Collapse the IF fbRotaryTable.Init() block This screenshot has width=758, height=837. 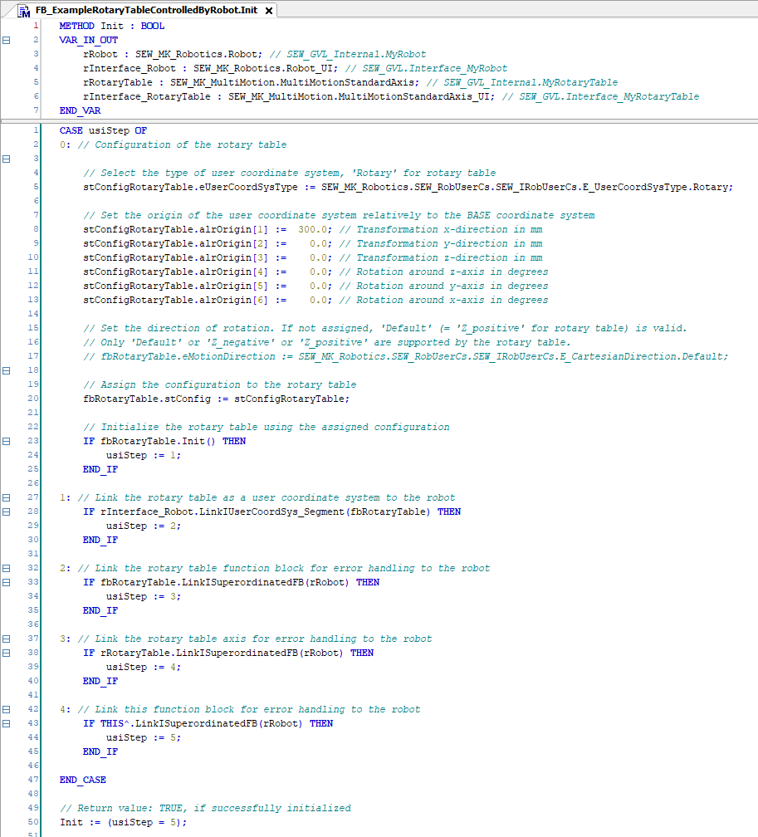[7, 441]
